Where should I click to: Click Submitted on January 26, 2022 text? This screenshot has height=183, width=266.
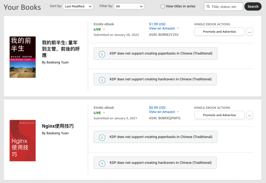116,35
